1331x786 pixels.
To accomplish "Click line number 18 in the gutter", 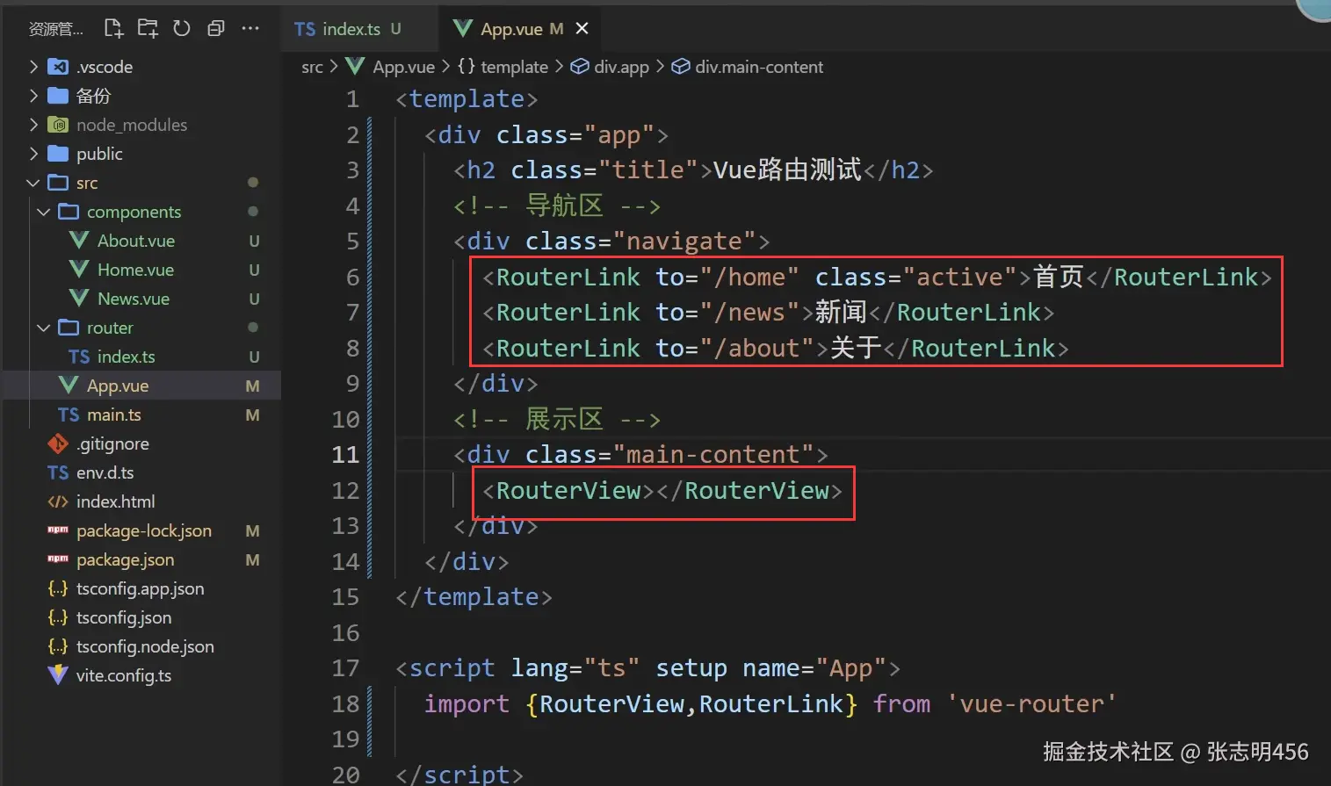I will coord(346,704).
